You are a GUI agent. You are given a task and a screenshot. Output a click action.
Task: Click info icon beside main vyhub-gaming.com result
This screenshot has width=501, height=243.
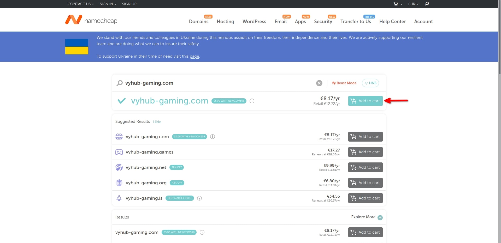coord(252,101)
